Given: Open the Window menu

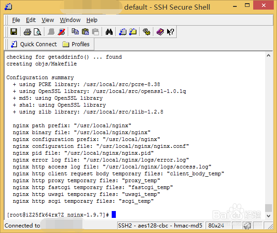Looking at the screenshot, I should point(70,20).
